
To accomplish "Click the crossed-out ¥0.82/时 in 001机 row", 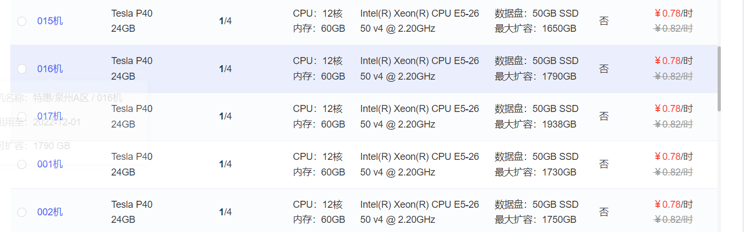I will tap(673, 172).
